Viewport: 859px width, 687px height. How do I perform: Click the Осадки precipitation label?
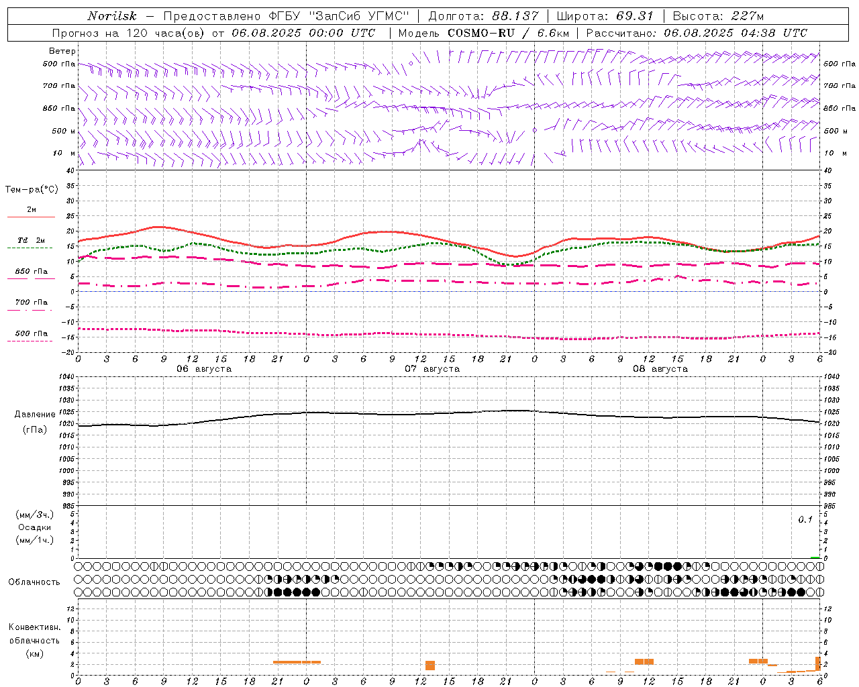(34, 527)
